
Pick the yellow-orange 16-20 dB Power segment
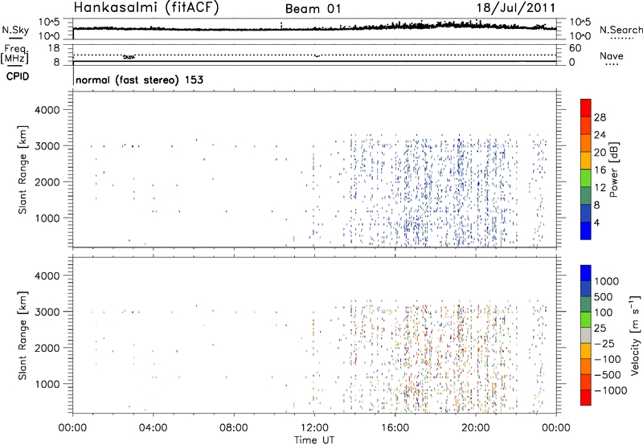coord(586,161)
